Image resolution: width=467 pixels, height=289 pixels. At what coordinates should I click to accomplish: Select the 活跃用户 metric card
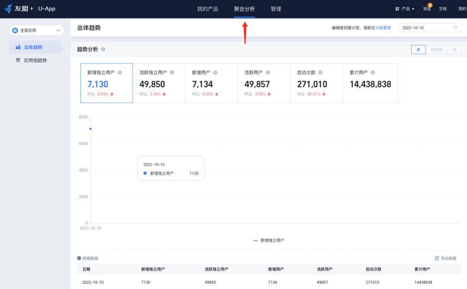264,83
